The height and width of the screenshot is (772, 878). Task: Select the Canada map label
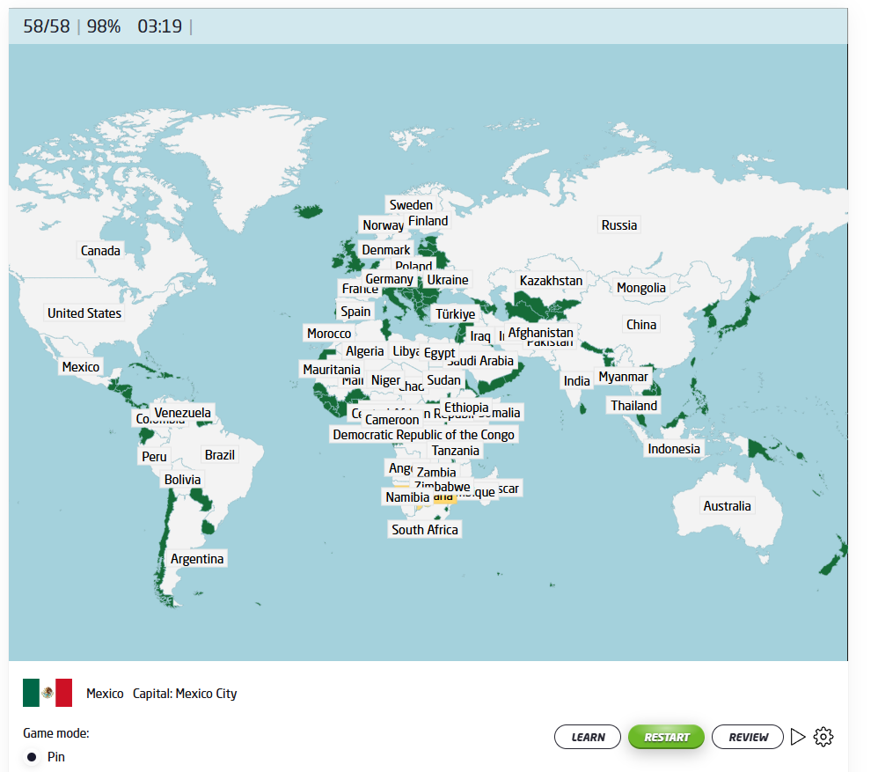point(100,251)
